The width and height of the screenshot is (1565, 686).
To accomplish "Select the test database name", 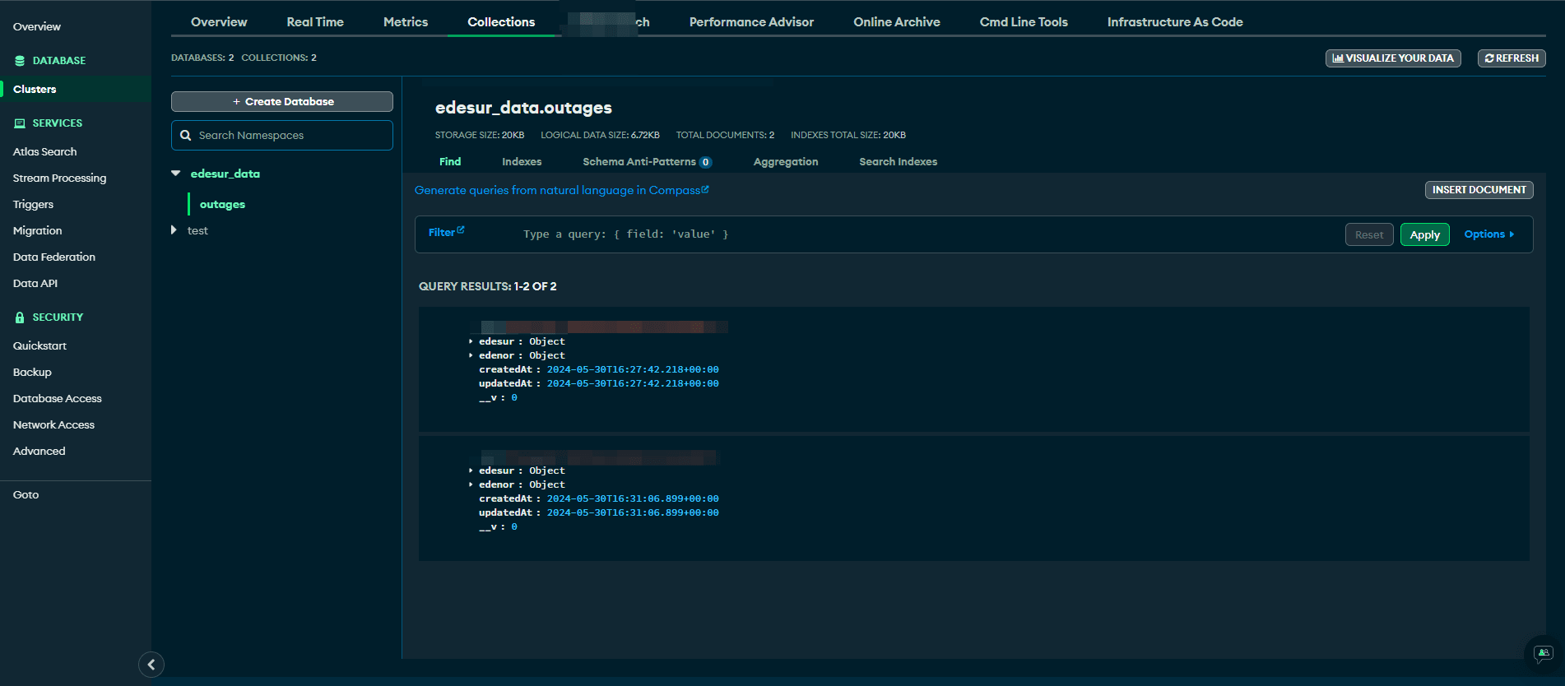I will (x=197, y=231).
